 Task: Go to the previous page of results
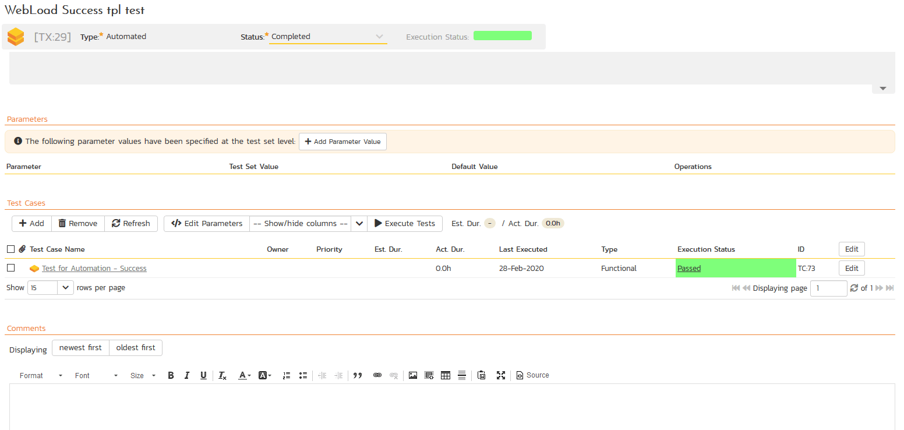746,288
